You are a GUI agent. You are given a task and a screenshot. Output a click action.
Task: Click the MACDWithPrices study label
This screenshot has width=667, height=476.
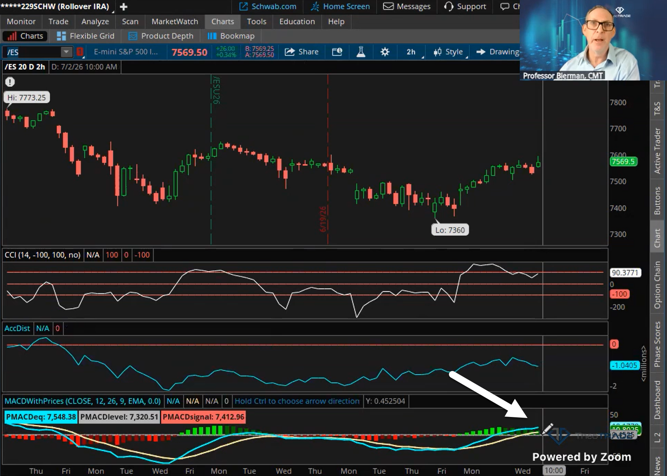[x=82, y=401]
